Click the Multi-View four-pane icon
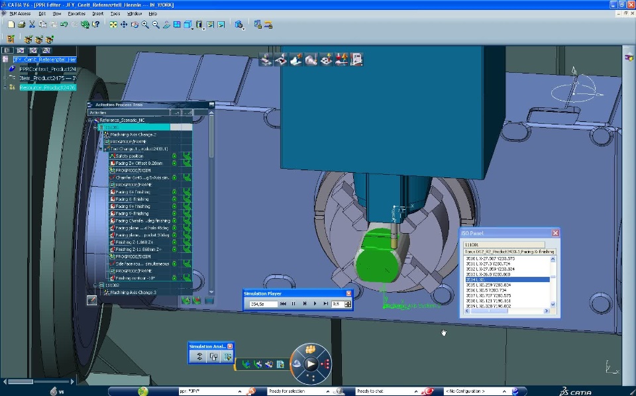Viewport: 636px width, 396px height. [x=177, y=25]
